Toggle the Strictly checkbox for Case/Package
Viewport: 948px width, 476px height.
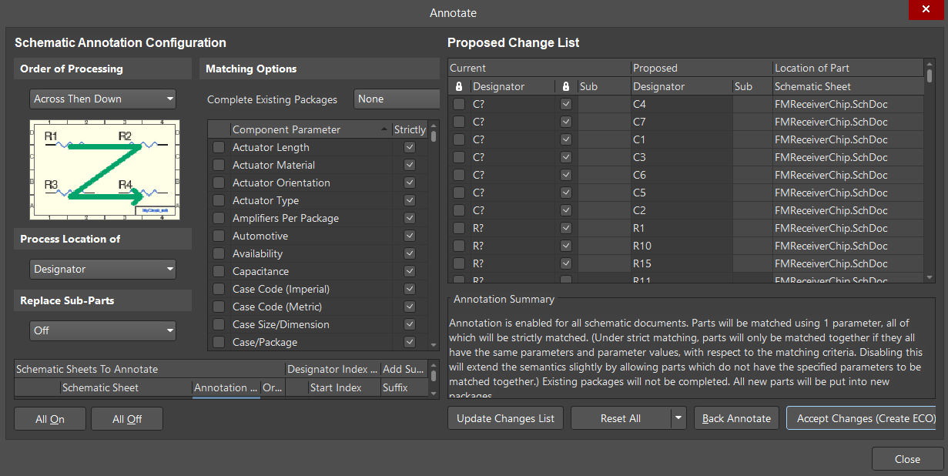[409, 341]
